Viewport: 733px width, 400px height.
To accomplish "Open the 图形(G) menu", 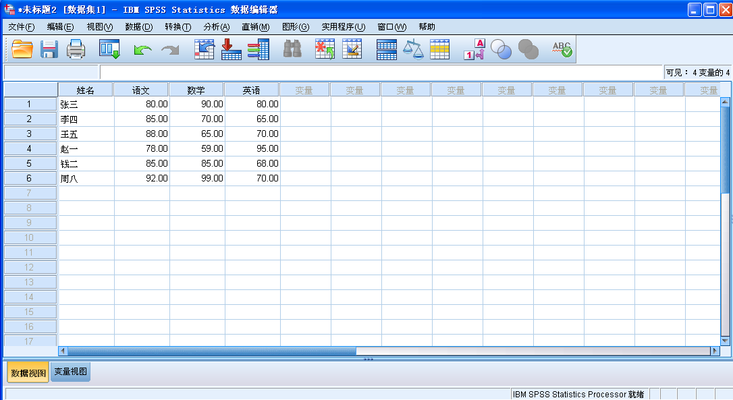I will [x=296, y=27].
